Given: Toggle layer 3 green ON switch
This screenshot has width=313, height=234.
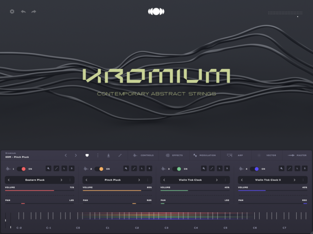Looking at the screenshot, I should click(x=177, y=169).
